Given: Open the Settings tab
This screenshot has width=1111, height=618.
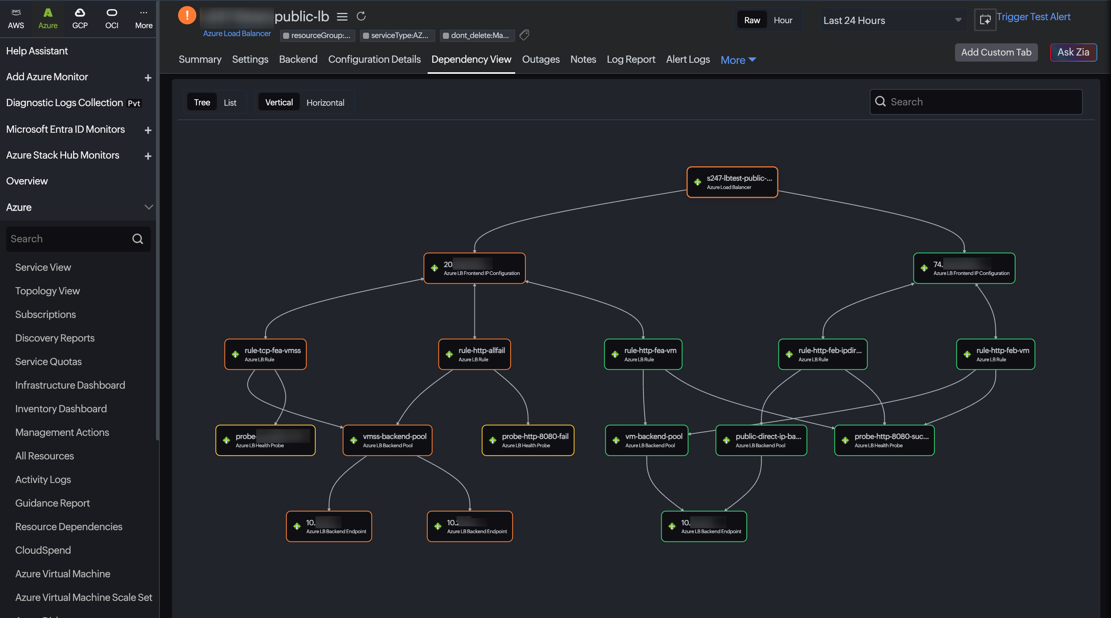Looking at the screenshot, I should [x=250, y=59].
